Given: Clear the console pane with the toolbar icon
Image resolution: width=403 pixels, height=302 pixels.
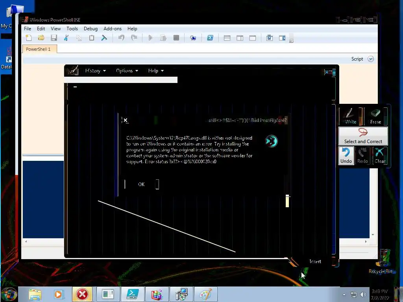Looking at the screenshot, I should 104,38.
